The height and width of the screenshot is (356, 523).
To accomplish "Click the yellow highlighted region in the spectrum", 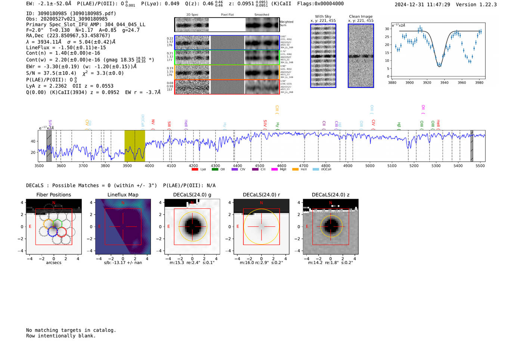I will [134, 146].
